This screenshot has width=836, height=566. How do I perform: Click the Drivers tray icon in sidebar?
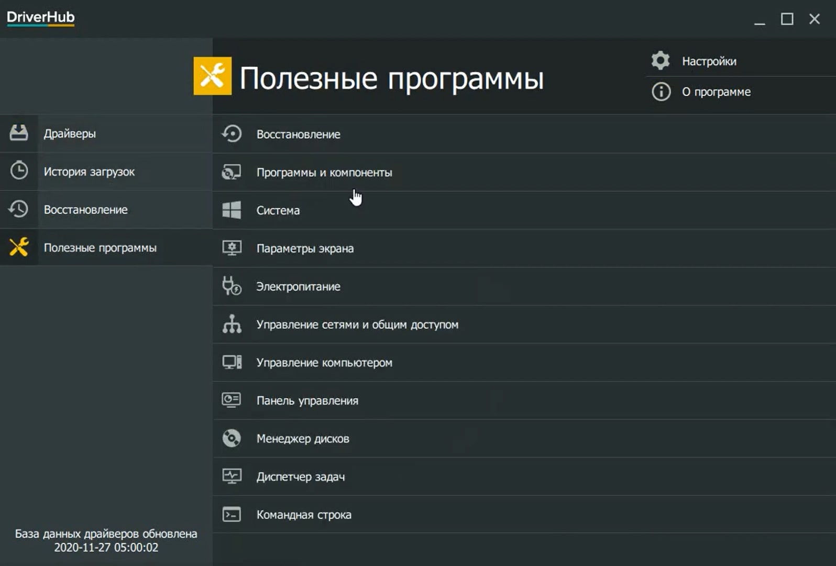[x=19, y=133]
